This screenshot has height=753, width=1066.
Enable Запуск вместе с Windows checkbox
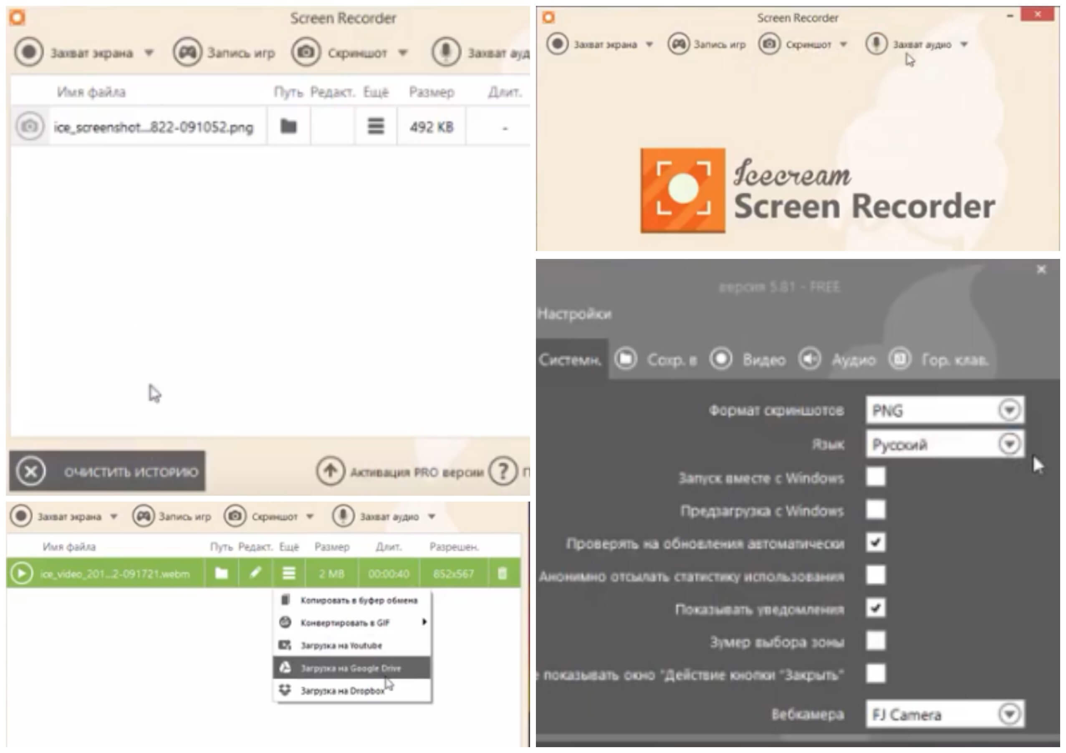click(x=876, y=477)
